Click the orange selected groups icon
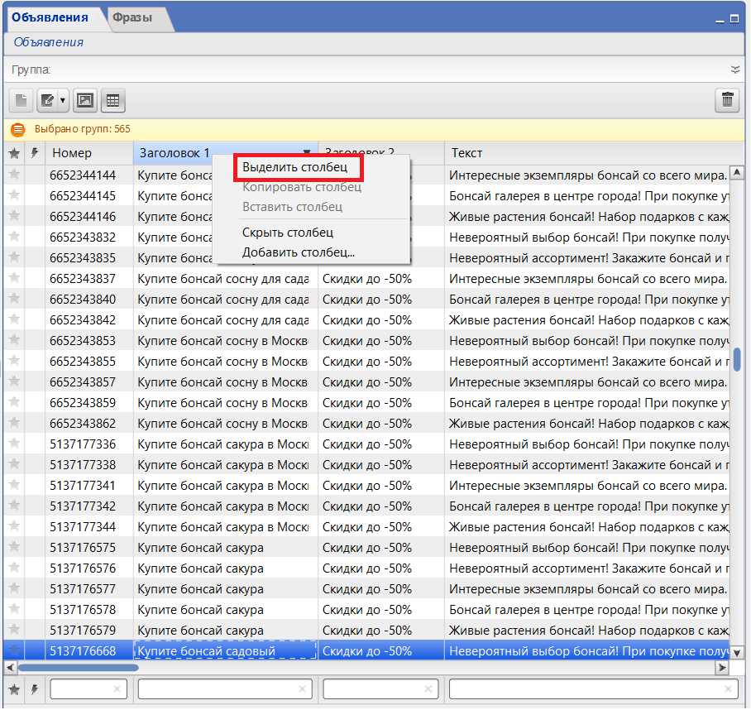 coord(18,130)
